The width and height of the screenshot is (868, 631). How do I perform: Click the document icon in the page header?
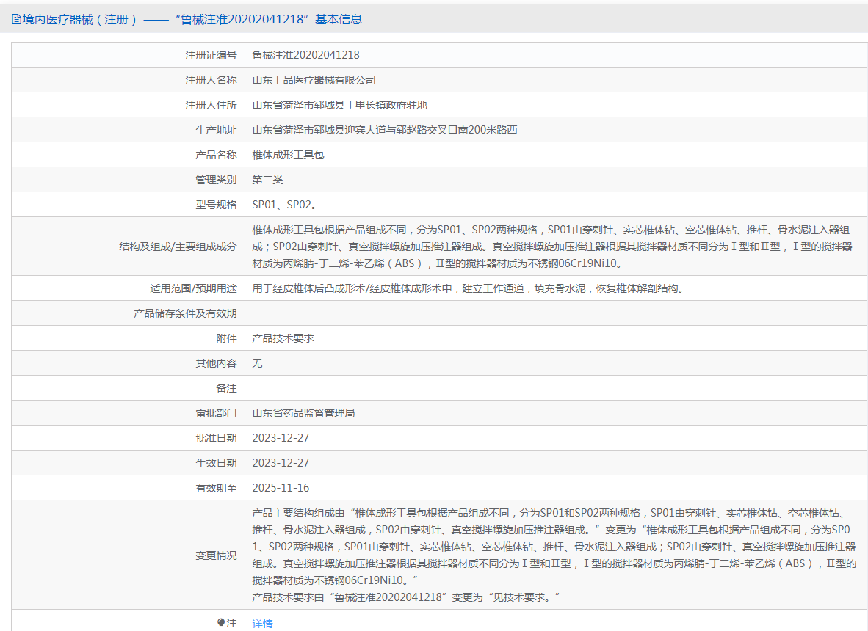[x=17, y=19]
